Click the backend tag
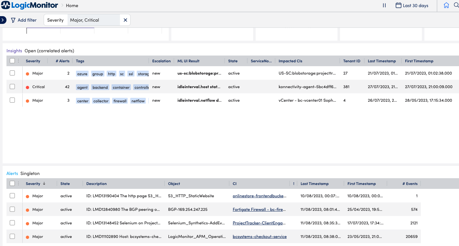 (100, 87)
